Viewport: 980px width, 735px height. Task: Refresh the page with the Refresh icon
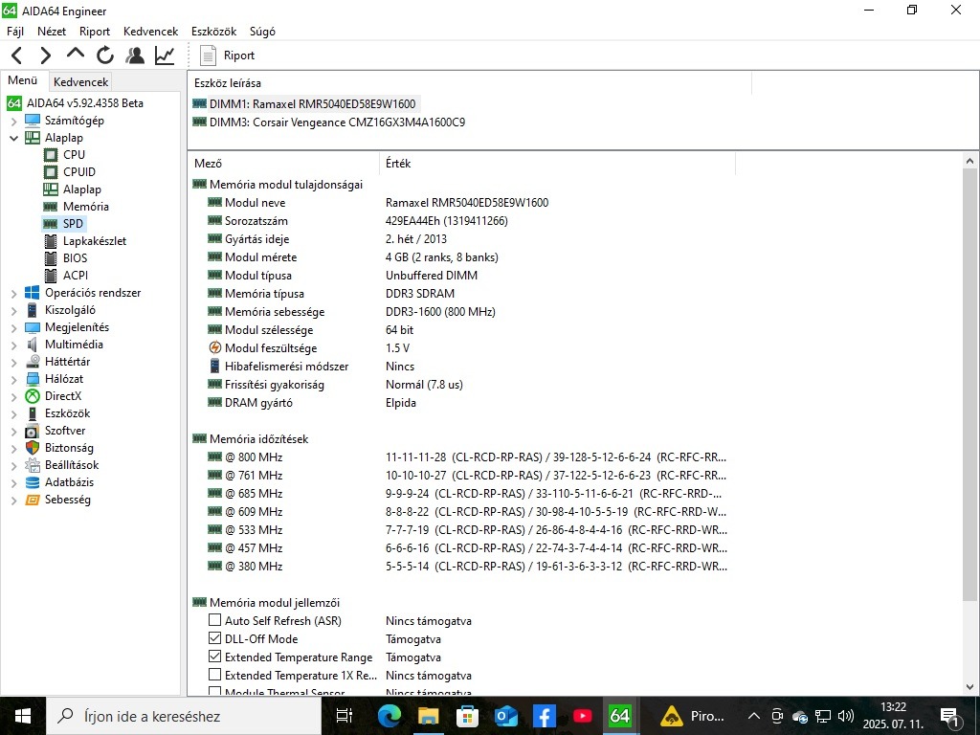click(x=105, y=56)
